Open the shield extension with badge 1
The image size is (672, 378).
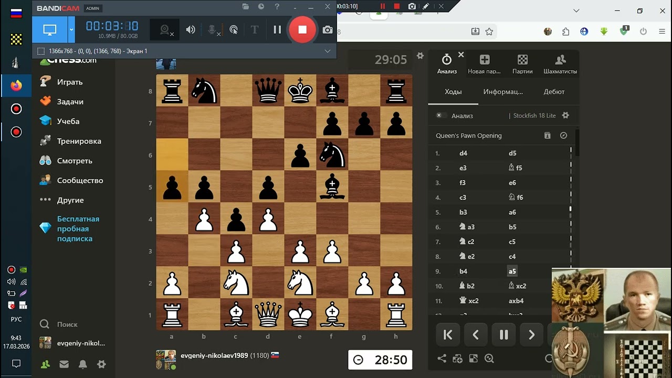(624, 31)
